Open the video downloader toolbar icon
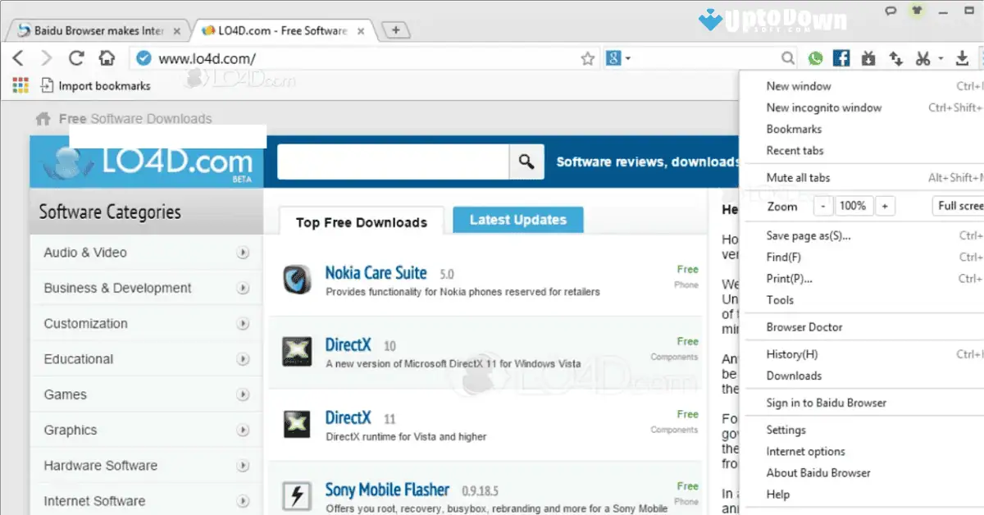 coord(868,58)
